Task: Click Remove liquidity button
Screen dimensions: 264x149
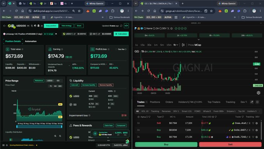Action: [x=106, y=85]
